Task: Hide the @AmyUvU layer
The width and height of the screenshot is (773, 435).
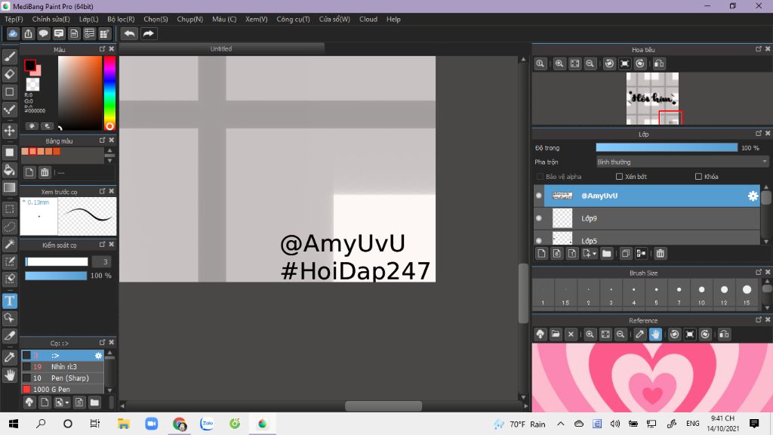Action: click(x=539, y=196)
